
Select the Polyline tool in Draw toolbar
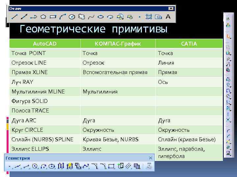pyautogui.click(x=34, y=17)
